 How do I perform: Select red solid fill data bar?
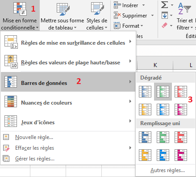(x=181, y=137)
